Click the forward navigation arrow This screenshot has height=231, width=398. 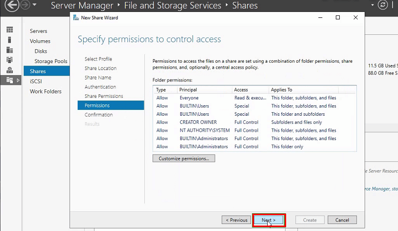tap(25, 5)
